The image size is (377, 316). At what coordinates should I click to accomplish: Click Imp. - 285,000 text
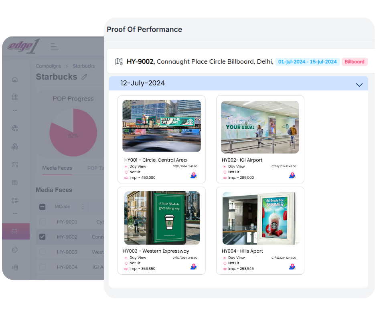[241, 178]
